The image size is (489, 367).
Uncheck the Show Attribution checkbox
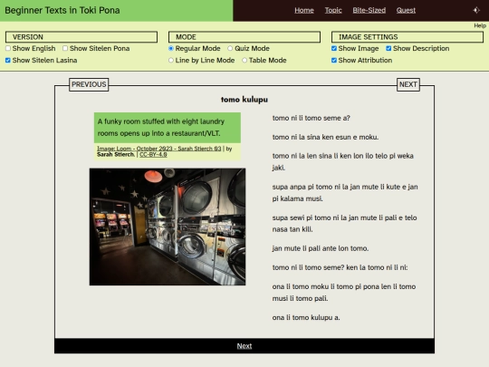coord(334,60)
